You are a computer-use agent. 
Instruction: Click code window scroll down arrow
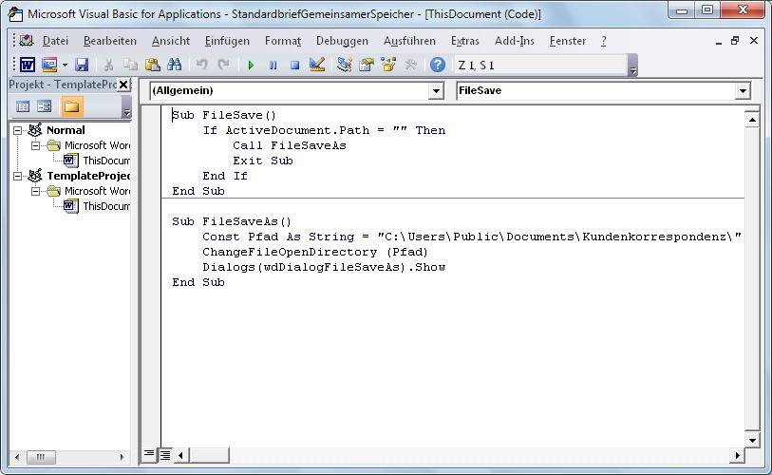coord(752,441)
